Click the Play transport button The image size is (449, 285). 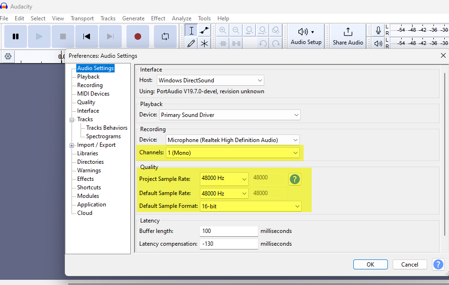click(x=39, y=36)
